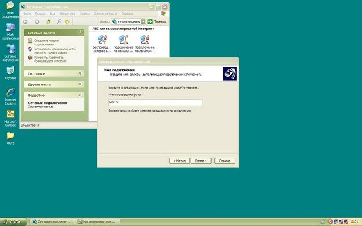
Task: Open the MGTS folder on the desktop
Action: pyautogui.click(x=10, y=137)
